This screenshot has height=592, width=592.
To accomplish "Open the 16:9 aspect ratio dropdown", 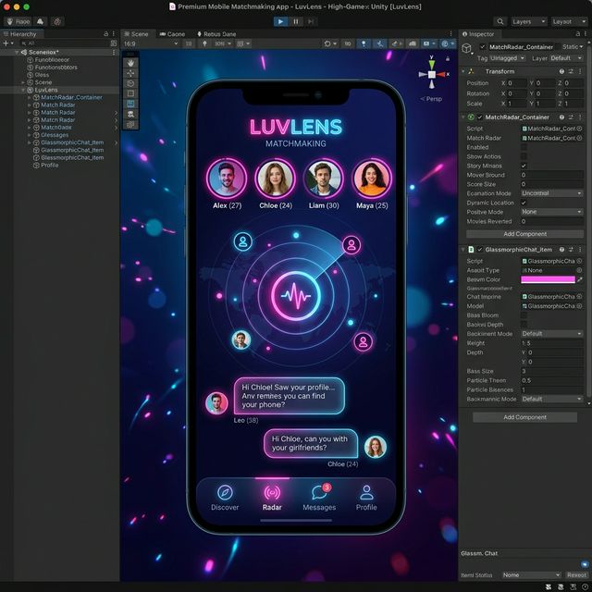I will click(x=151, y=43).
